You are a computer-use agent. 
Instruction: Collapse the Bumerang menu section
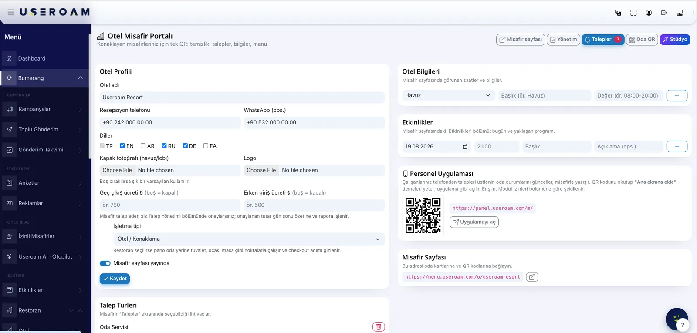tap(80, 78)
